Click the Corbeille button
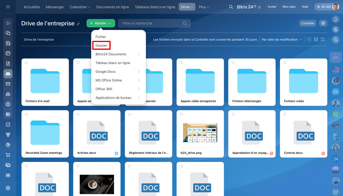This screenshot has height=196, width=343. pyautogui.click(x=307, y=23)
